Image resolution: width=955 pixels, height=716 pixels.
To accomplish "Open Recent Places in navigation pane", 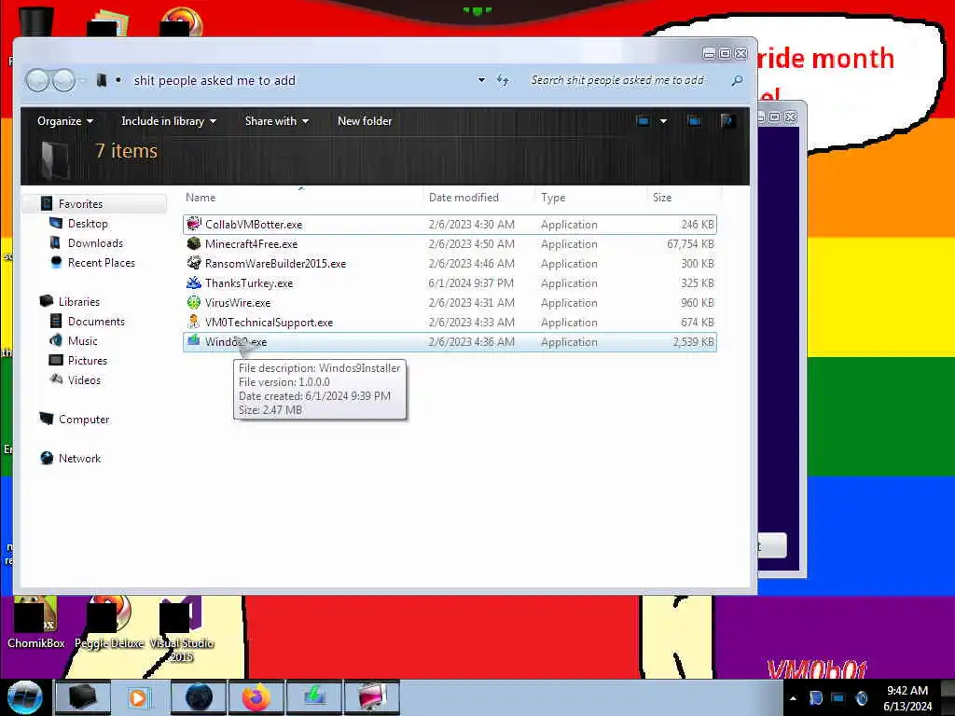I will (101, 262).
